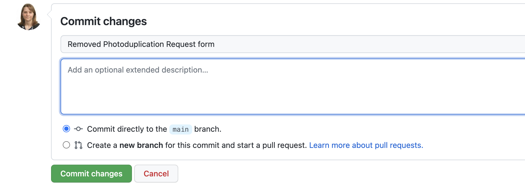Toggle the new branch radio button
This screenshot has height=192, width=525.
(66, 145)
